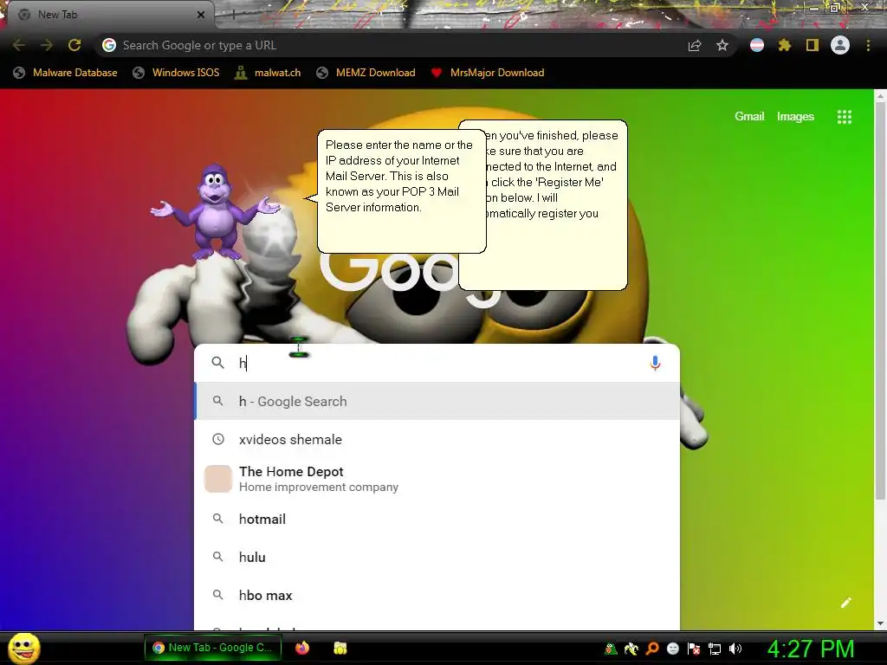Open the MrsMajor Download bookmark
The image size is (887, 665).
coord(488,73)
